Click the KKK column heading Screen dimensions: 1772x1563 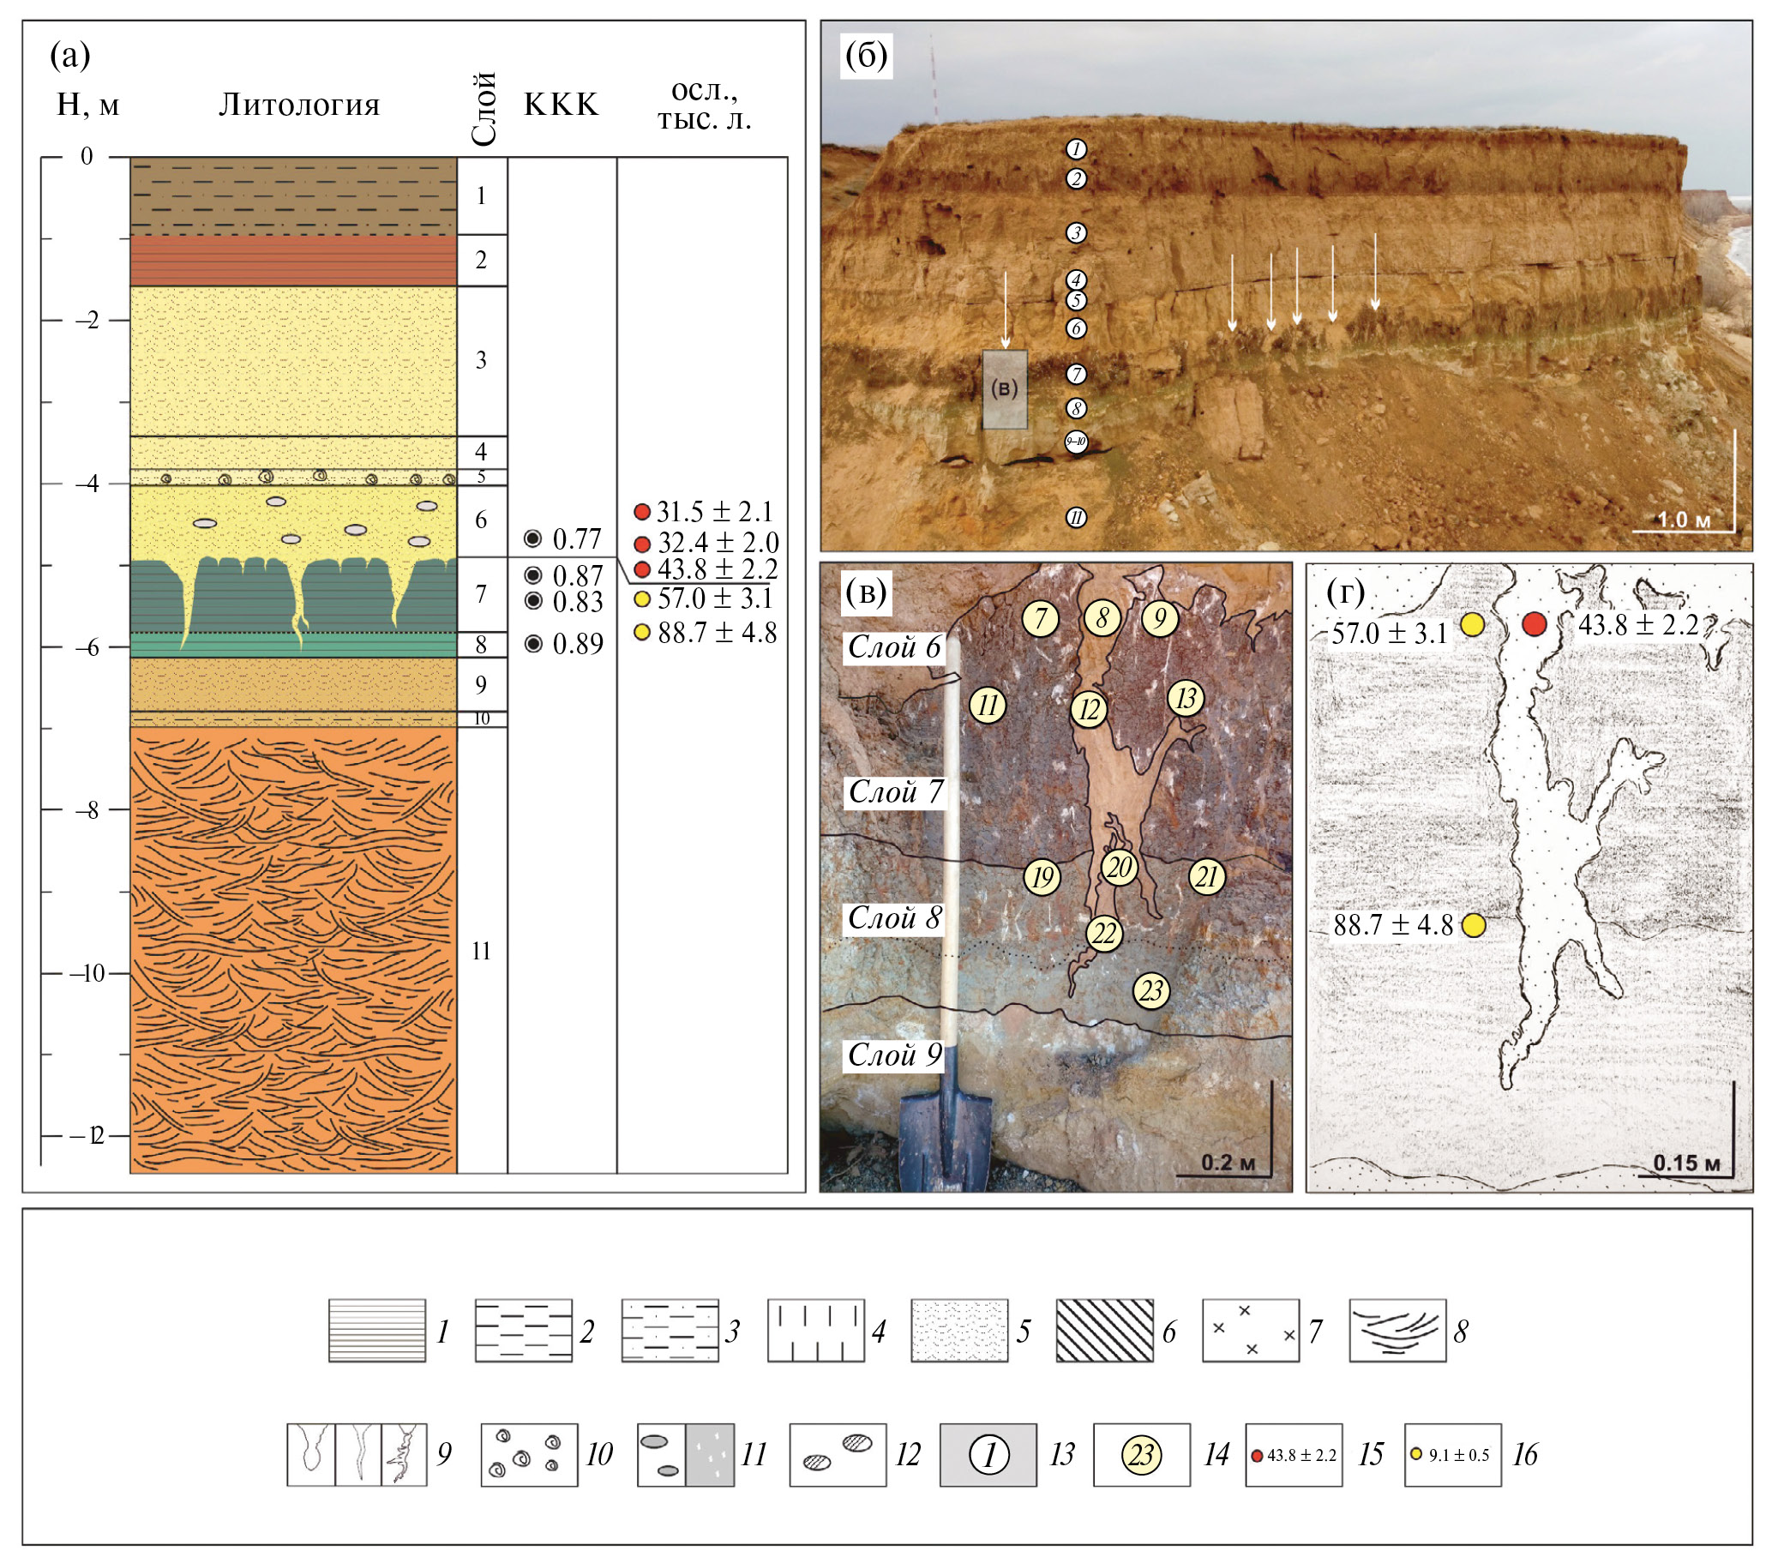click(561, 105)
